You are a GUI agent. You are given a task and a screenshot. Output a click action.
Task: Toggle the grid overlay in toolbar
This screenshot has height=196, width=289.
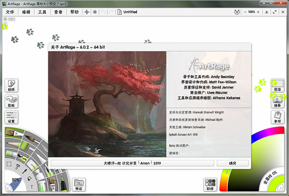click(96, 11)
